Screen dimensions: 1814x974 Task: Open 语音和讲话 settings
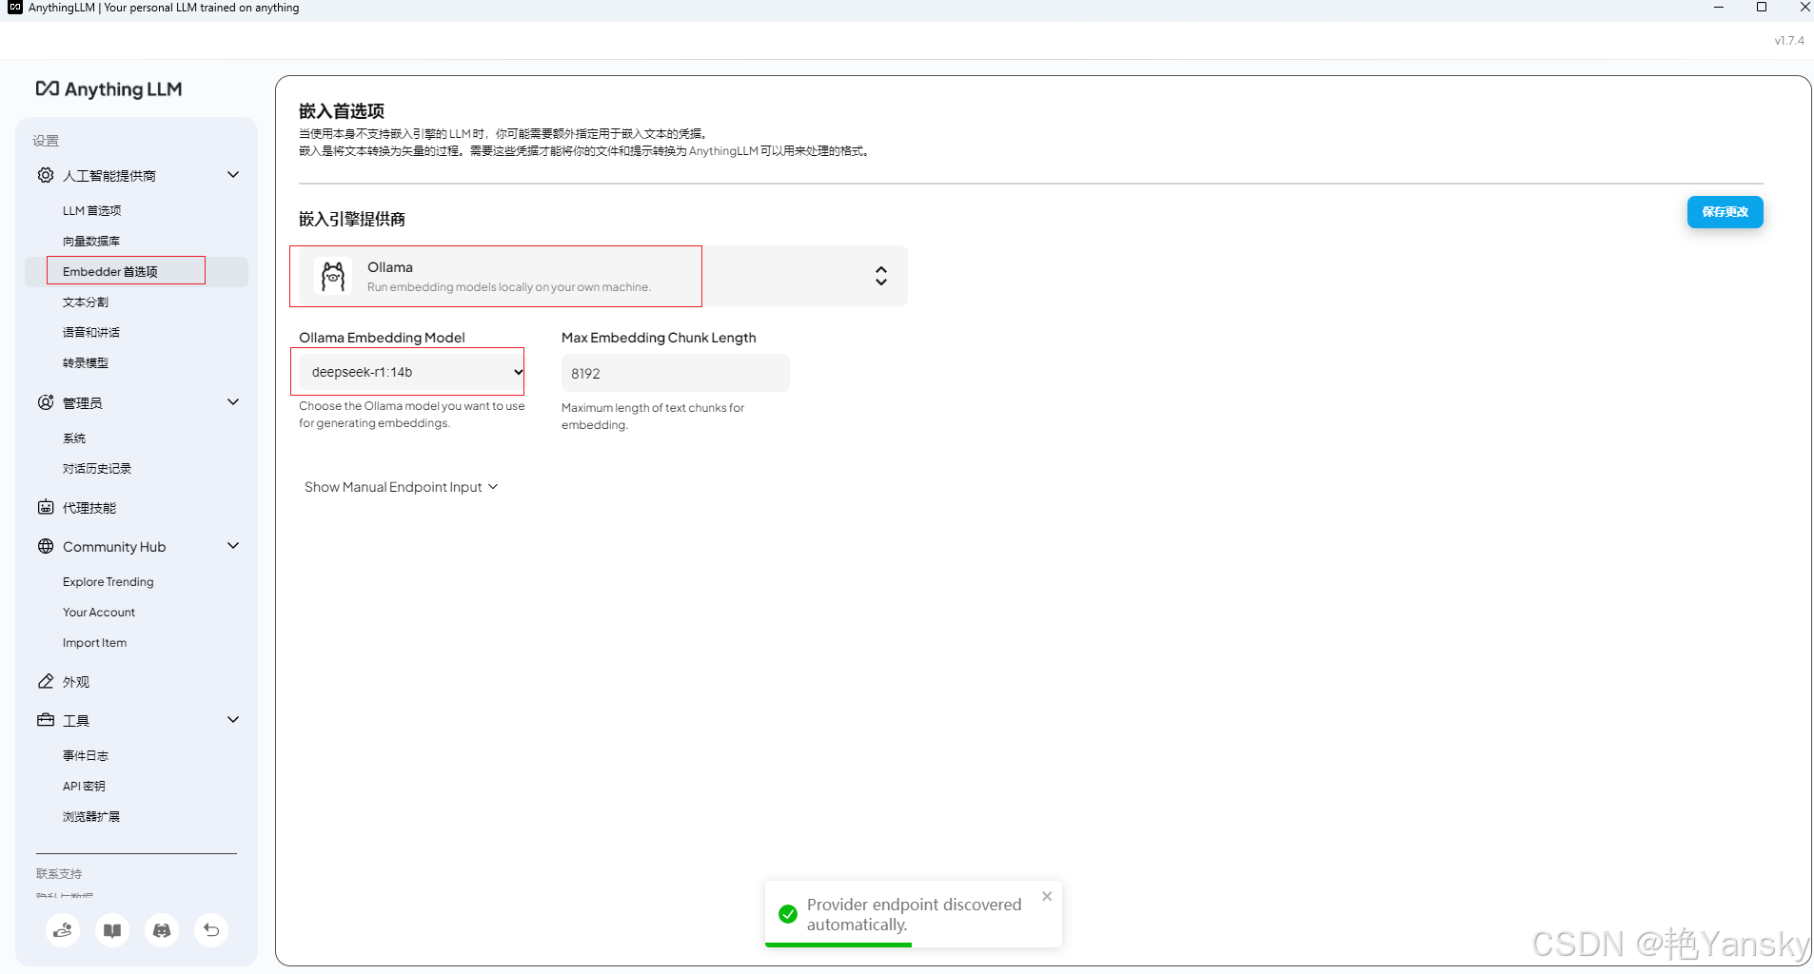tap(91, 332)
